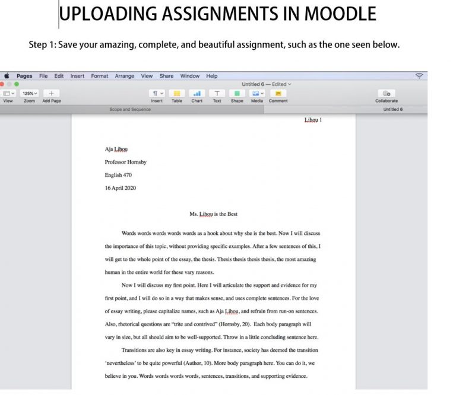Open the Share menu
Viewport: 456px width, 395px height.
point(166,76)
